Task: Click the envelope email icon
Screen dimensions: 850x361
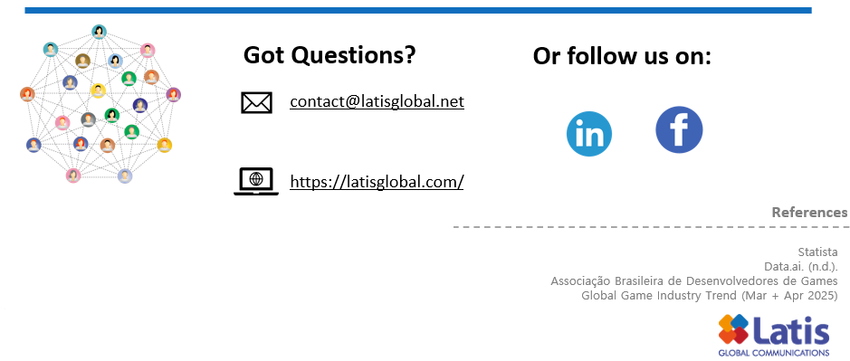Action: point(256,102)
